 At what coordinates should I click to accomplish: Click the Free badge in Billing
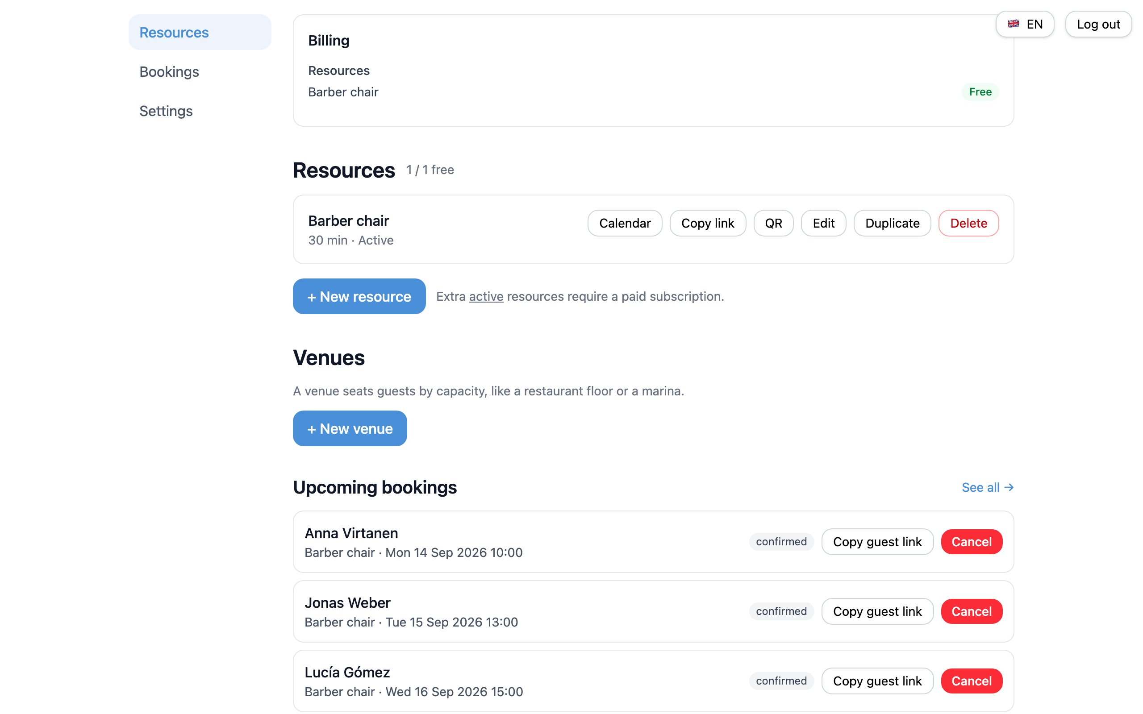[x=980, y=91]
